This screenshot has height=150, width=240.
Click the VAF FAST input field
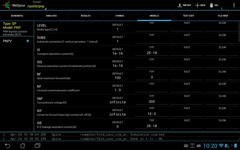[x=187, y=101]
